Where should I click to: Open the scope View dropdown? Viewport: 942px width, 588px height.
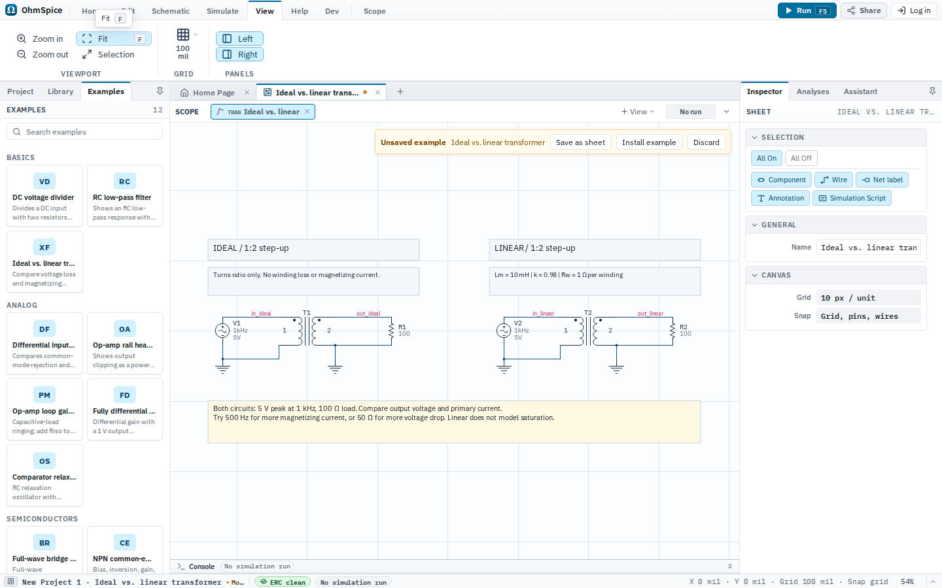[638, 112]
